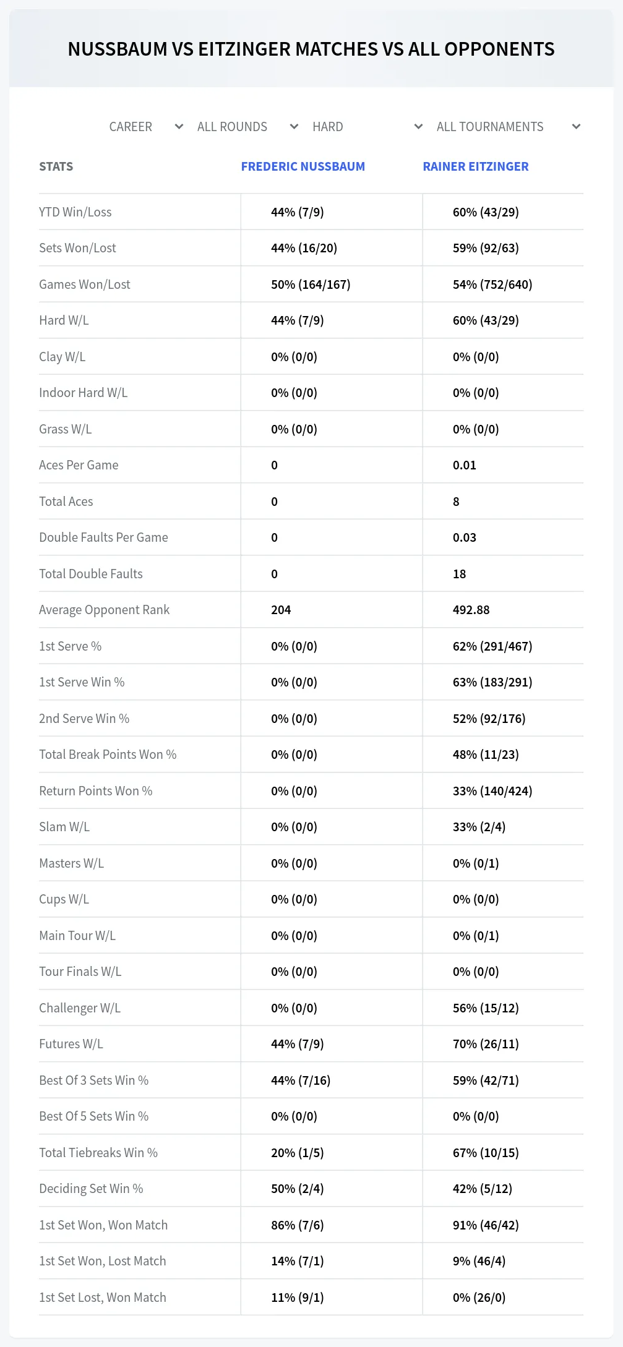This screenshot has height=1347, width=623.
Task: Click Nussbaum's Games Won/Lost value
Action: pos(311,284)
